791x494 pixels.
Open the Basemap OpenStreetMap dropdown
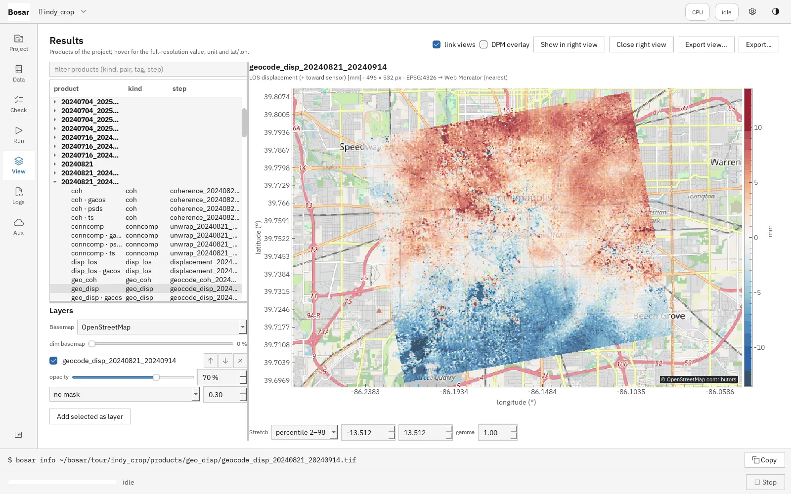tap(162, 327)
